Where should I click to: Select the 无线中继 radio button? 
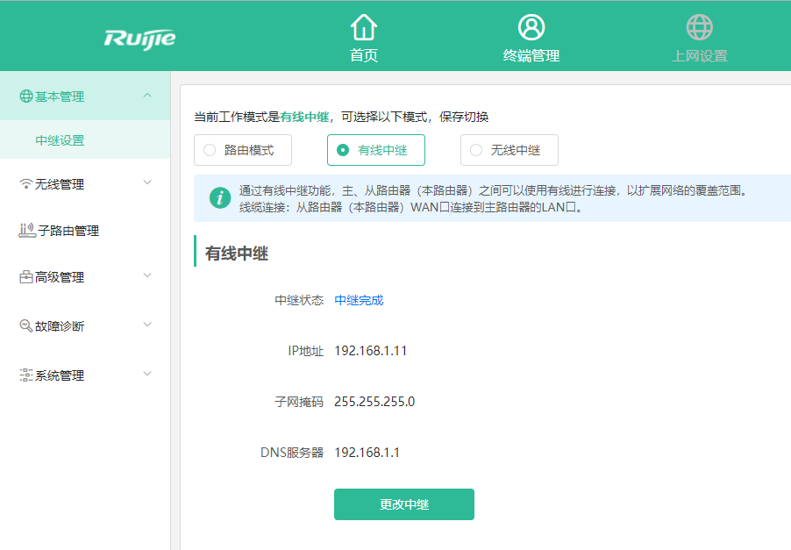(x=475, y=150)
